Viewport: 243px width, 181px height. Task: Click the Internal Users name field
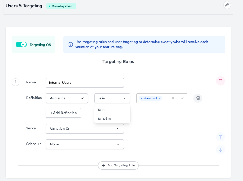[84, 83]
